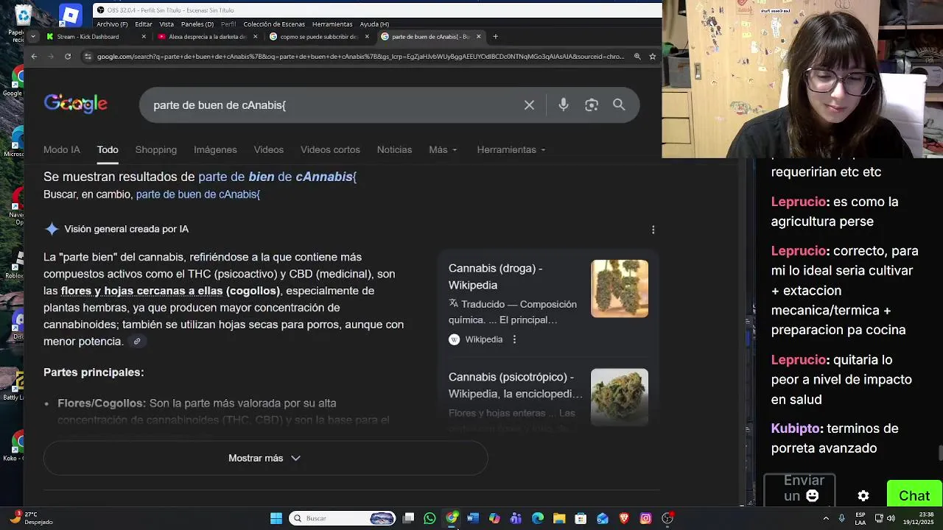Viewport: 943px width, 530px height.
Task: Open a new Chrome tab
Action: pyautogui.click(x=495, y=36)
